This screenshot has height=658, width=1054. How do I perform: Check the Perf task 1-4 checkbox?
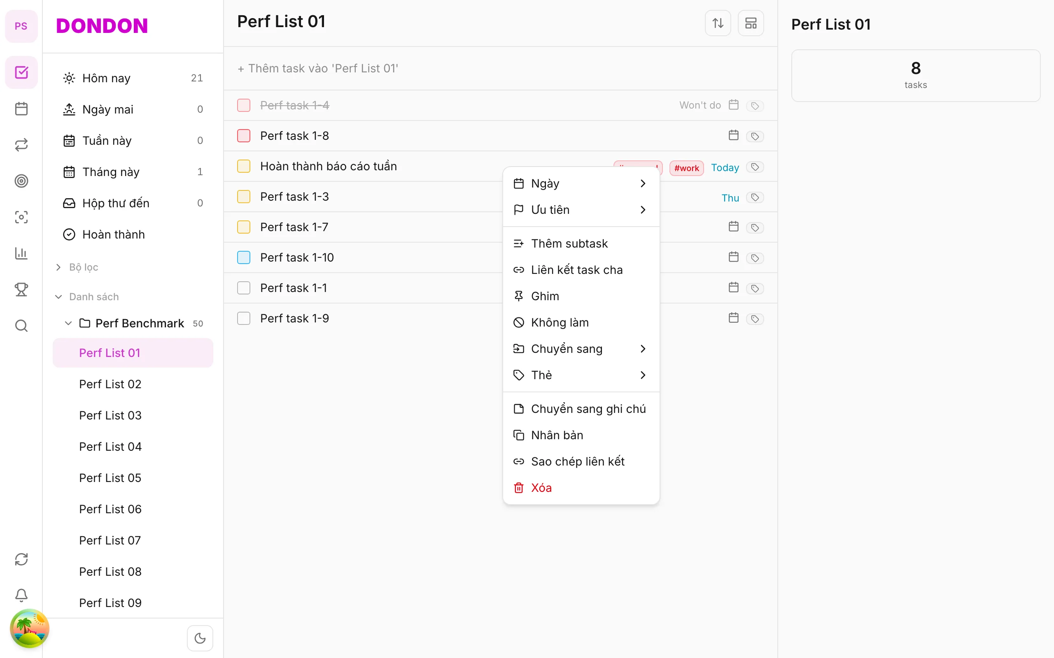pos(243,105)
